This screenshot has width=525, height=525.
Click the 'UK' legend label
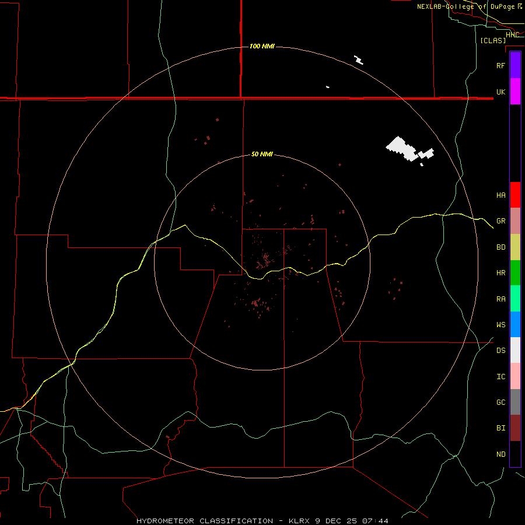point(501,92)
